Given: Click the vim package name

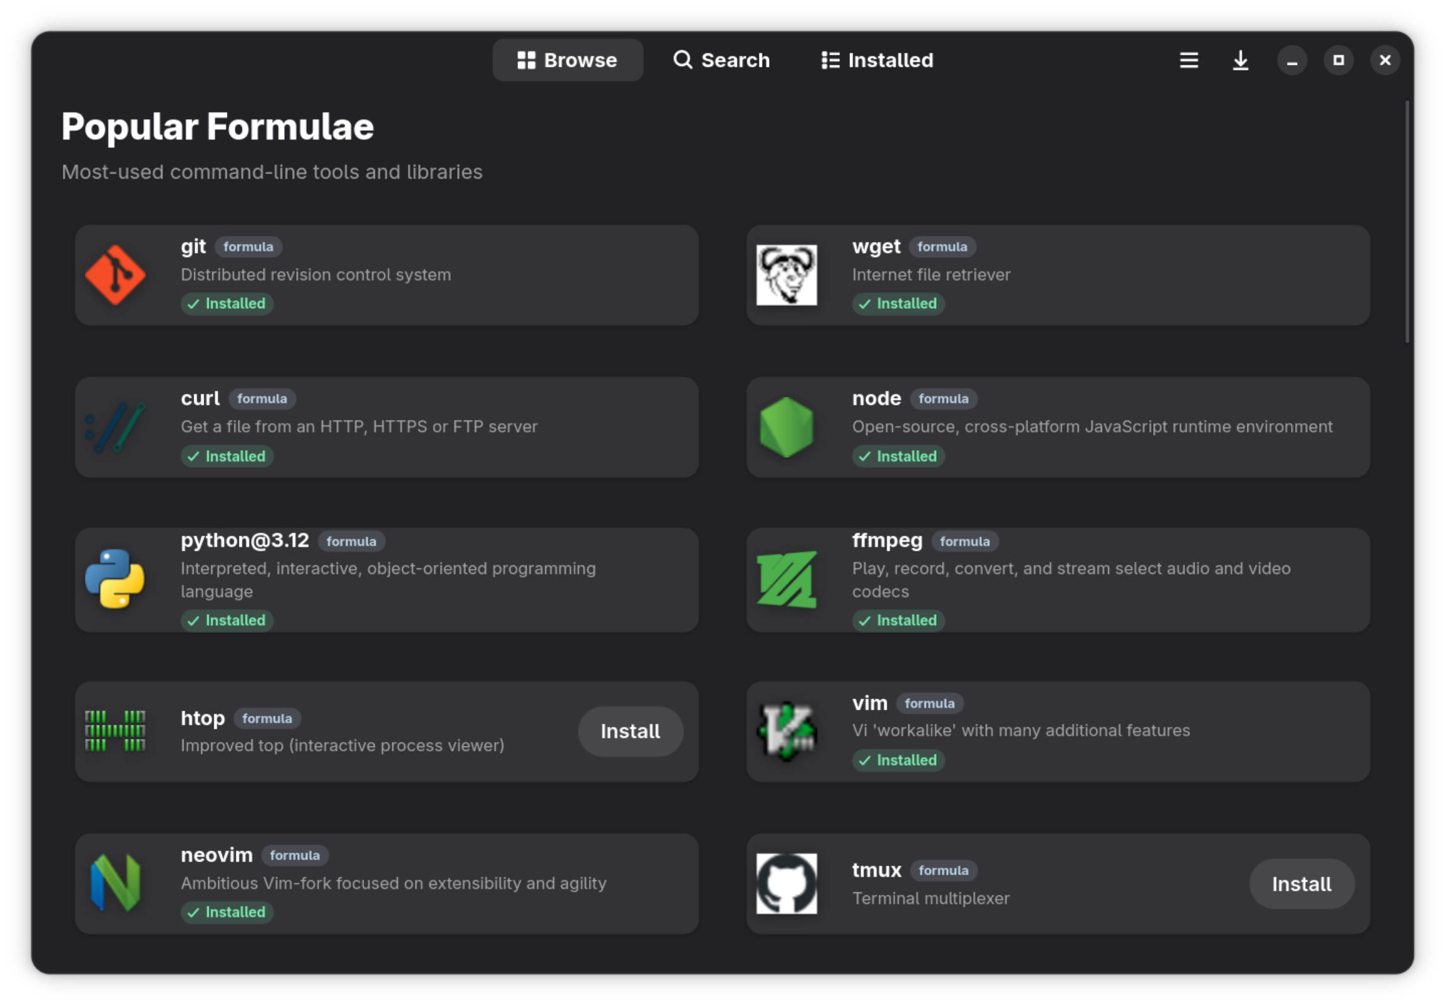Looking at the screenshot, I should [869, 703].
